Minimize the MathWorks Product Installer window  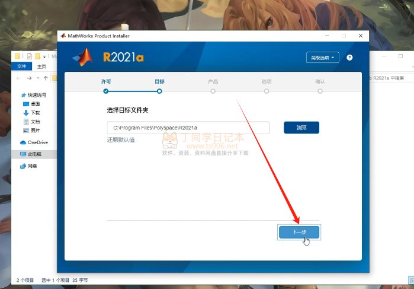[327, 36]
